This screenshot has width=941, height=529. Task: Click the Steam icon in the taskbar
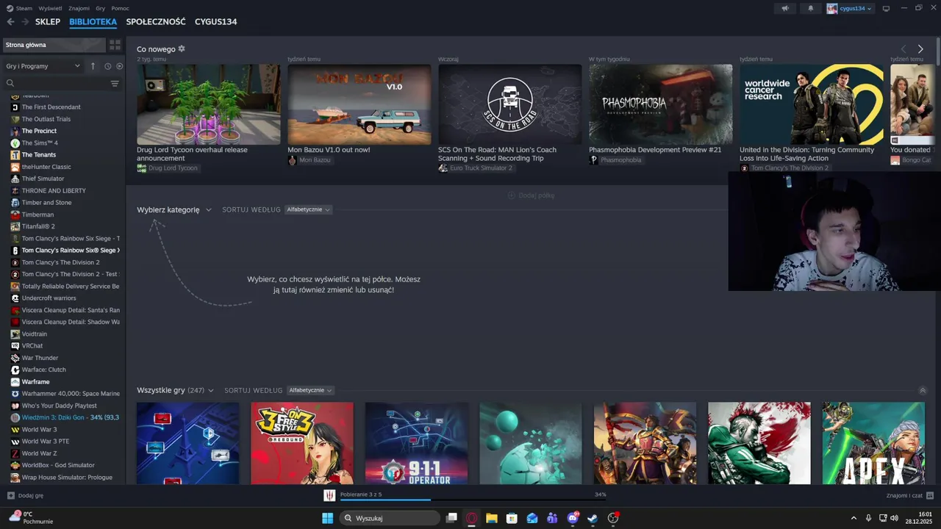[x=593, y=518]
